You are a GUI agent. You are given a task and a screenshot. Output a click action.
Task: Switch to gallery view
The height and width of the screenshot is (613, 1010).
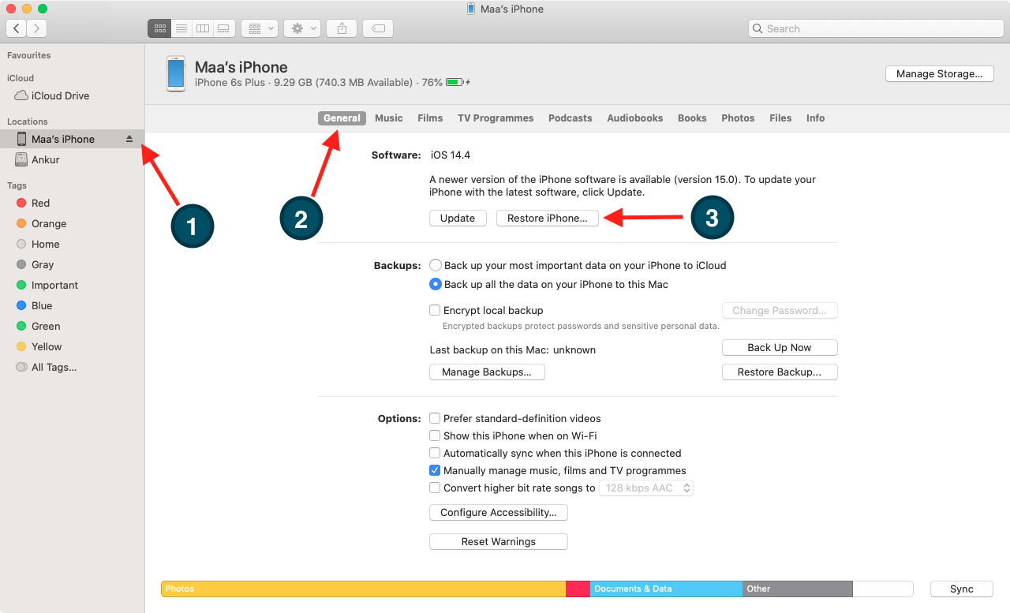(223, 28)
